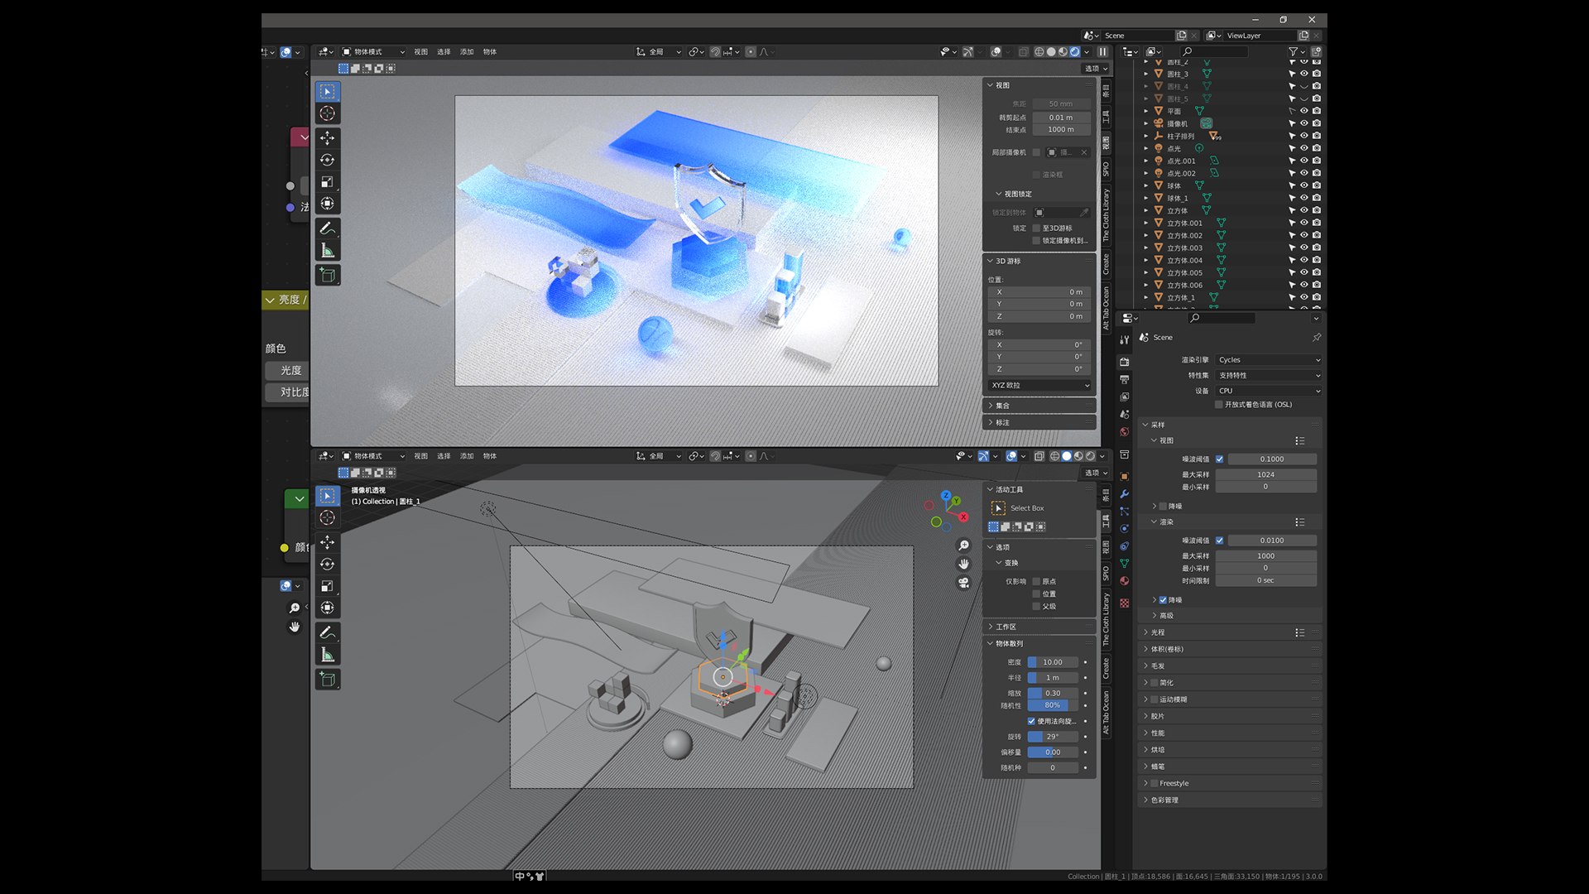Toggle render camera icon for 点光.001
Screen dimensions: 1589x894
coord(1317,161)
